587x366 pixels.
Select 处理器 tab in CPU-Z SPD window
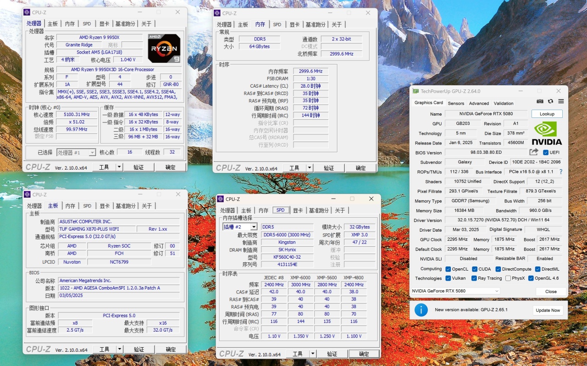[x=228, y=211]
